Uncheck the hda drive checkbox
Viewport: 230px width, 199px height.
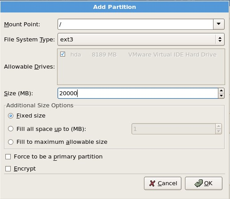[x=62, y=54]
